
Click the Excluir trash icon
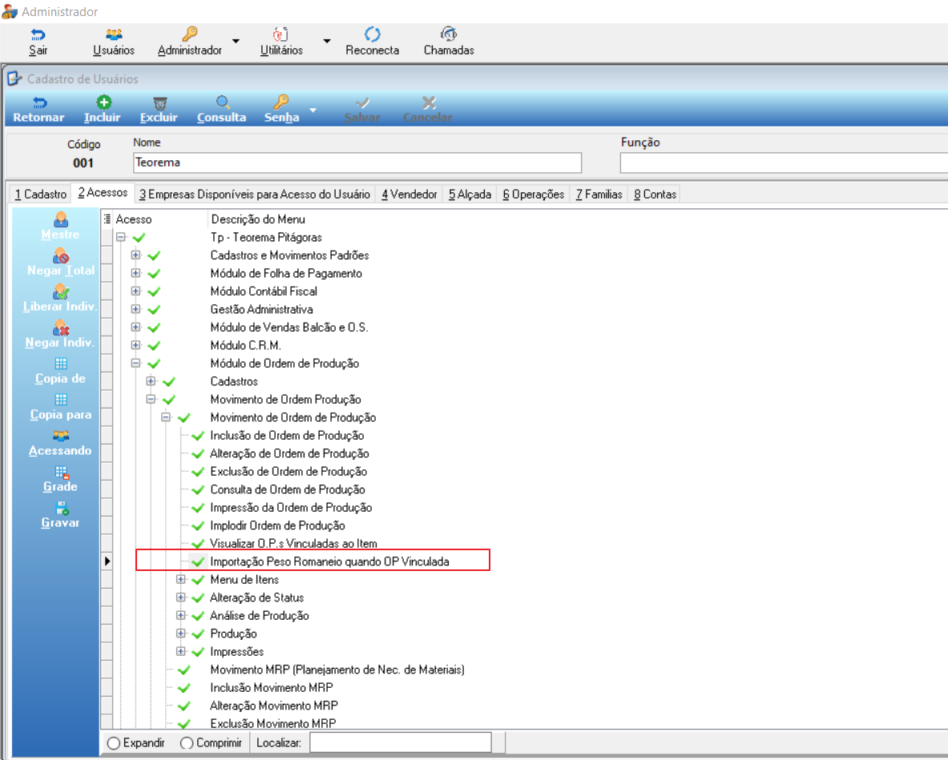(x=159, y=103)
